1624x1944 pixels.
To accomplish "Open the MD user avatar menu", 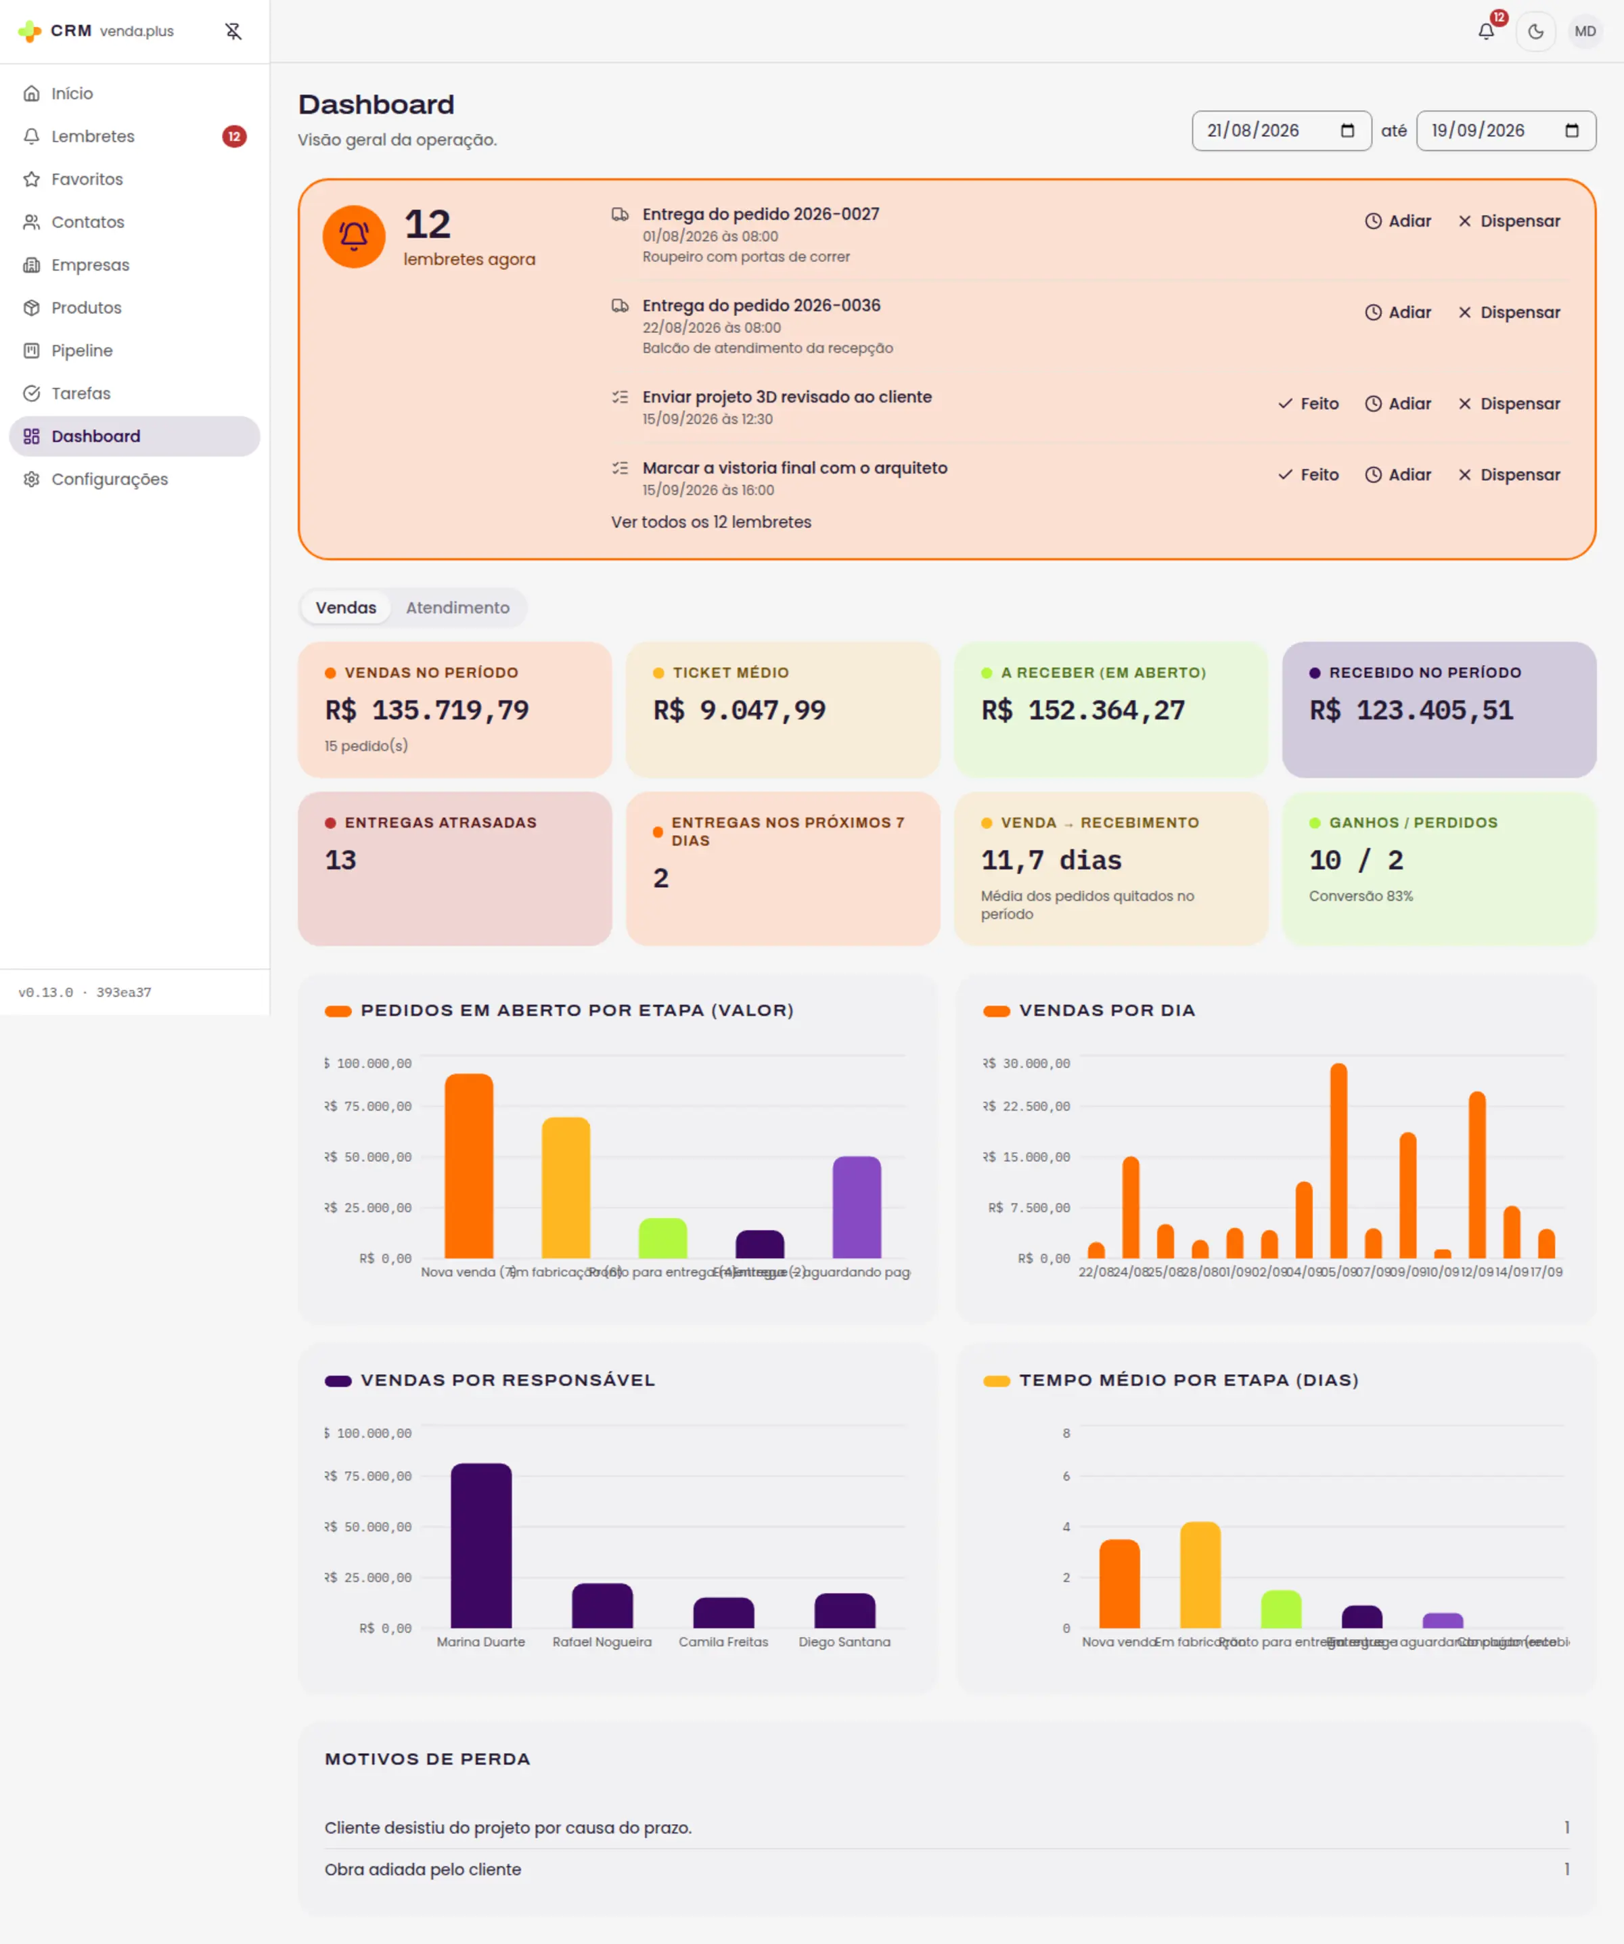I will (x=1585, y=30).
